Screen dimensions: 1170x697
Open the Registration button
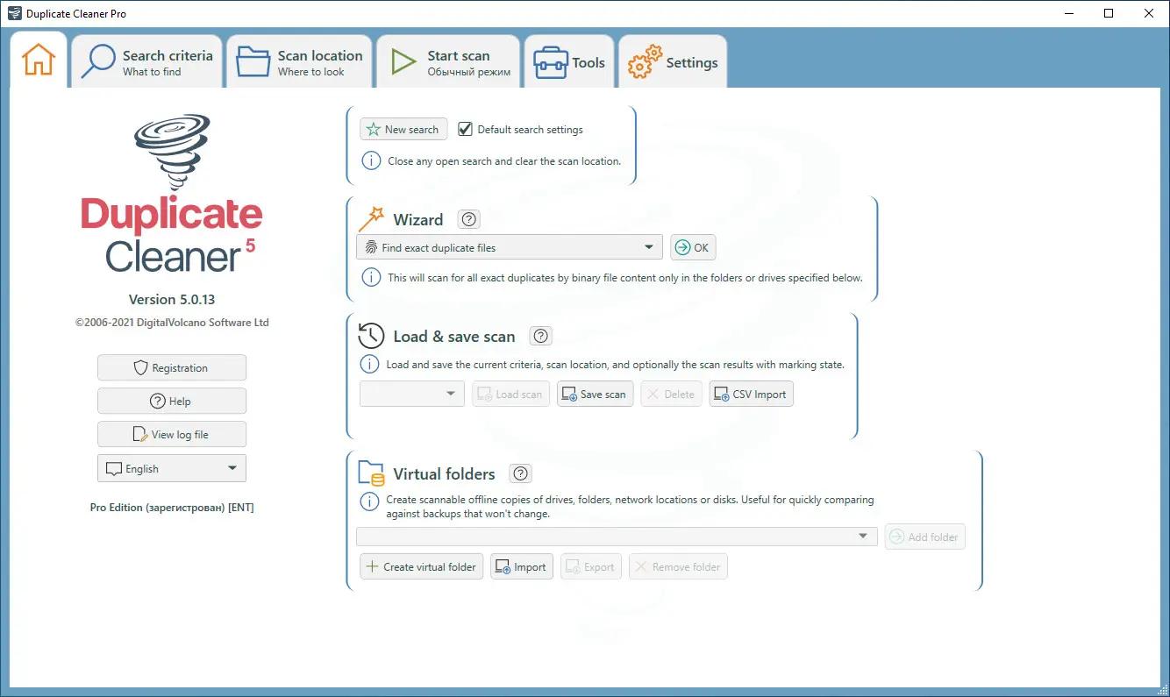click(x=172, y=367)
